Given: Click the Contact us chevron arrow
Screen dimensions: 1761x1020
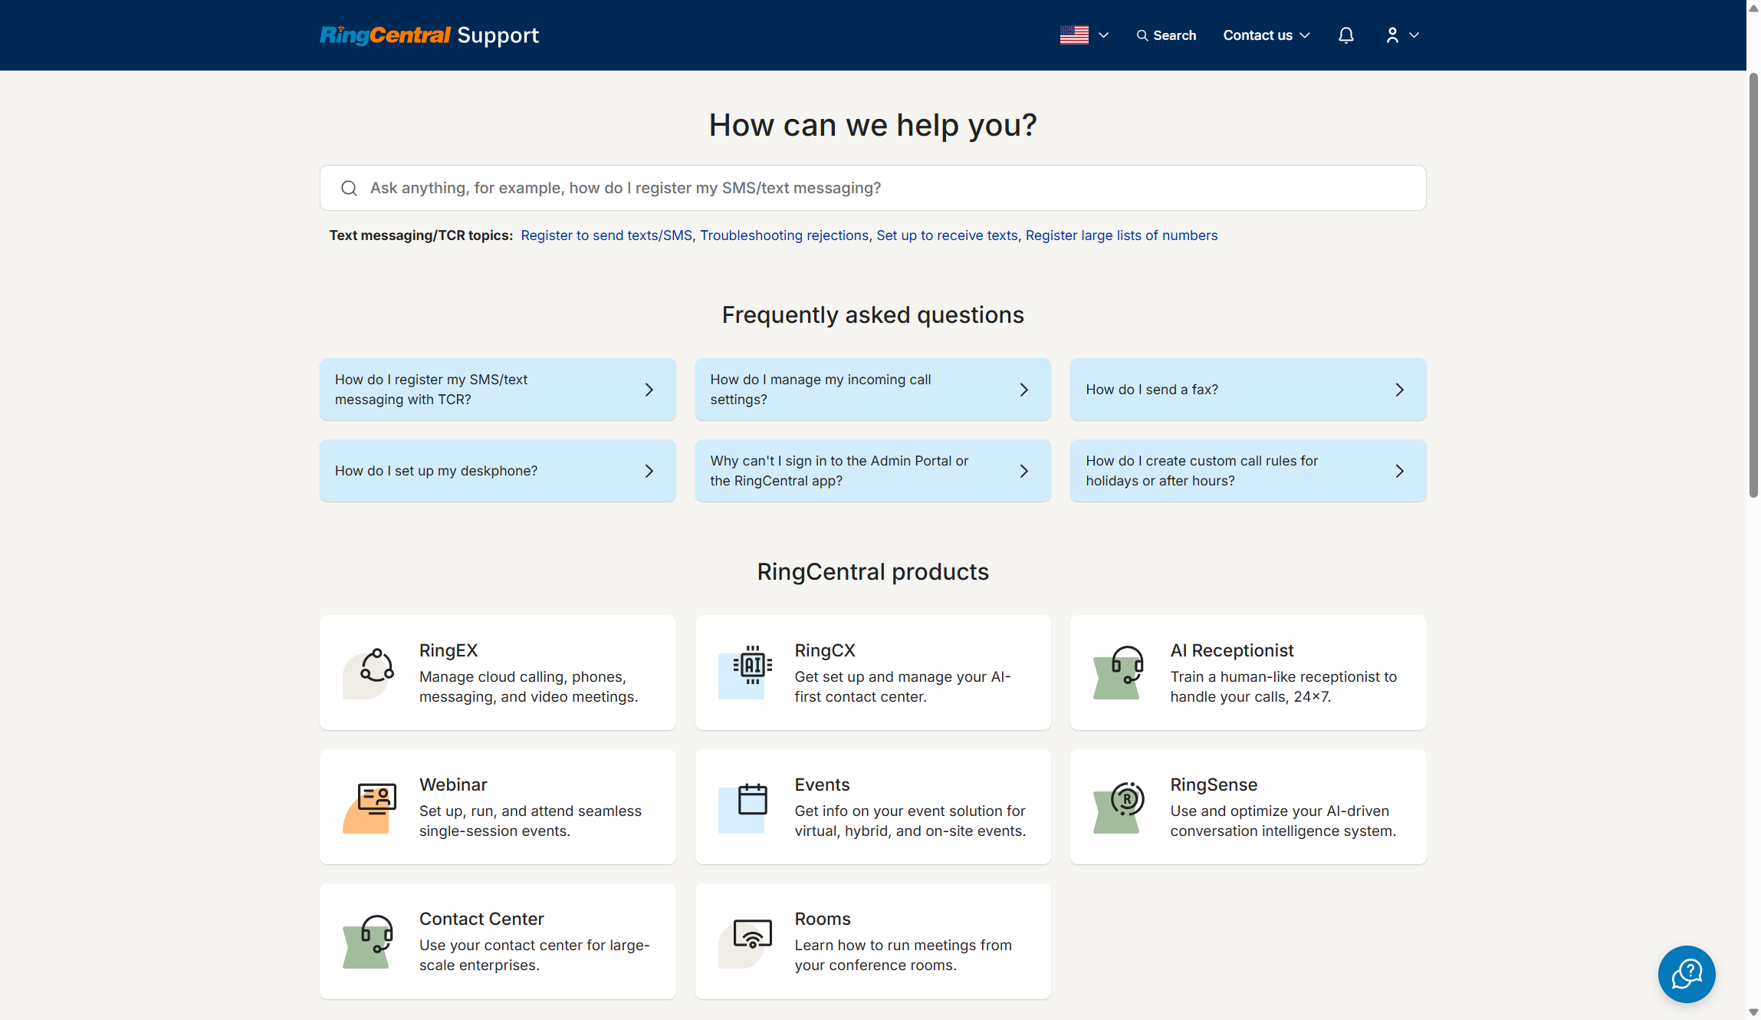Looking at the screenshot, I should click(1305, 35).
